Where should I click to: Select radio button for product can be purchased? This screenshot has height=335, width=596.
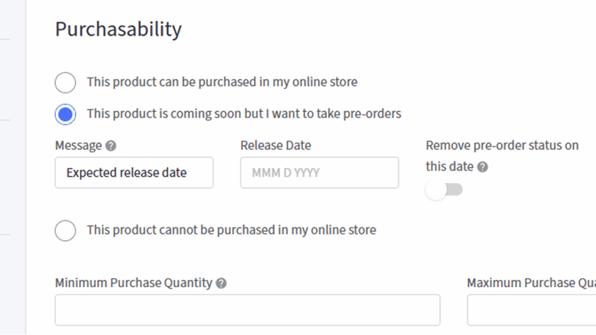coord(65,82)
